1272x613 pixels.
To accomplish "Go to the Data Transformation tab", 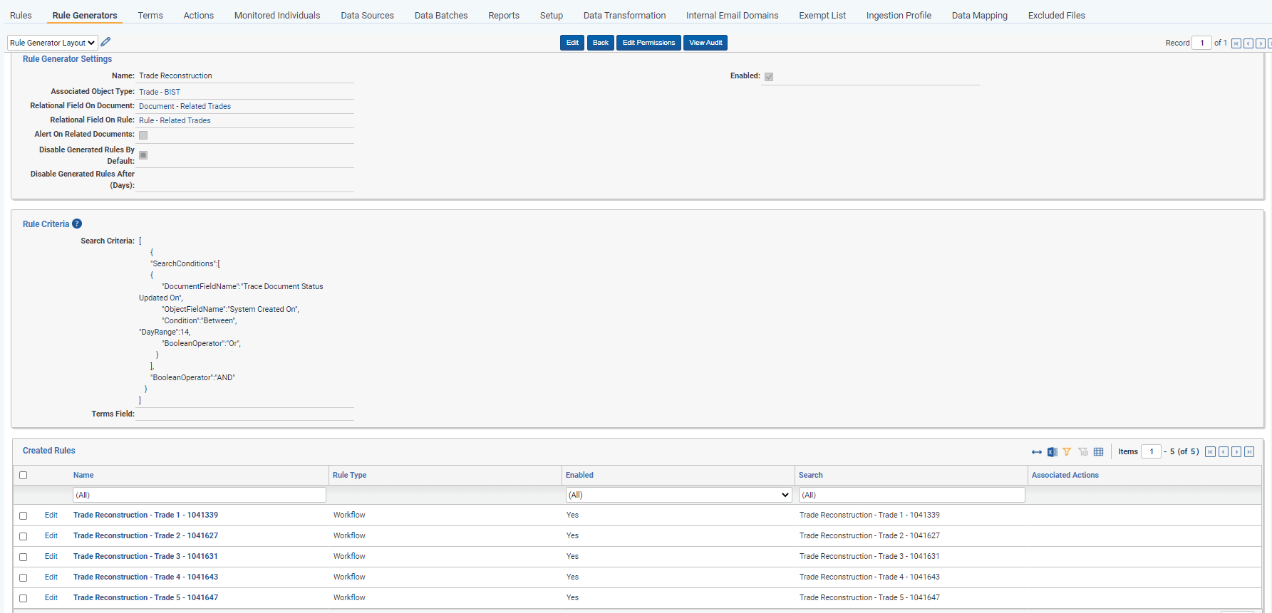I will click(x=625, y=15).
